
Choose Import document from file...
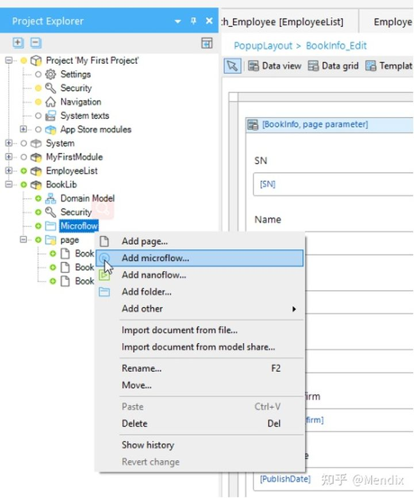pos(200,330)
